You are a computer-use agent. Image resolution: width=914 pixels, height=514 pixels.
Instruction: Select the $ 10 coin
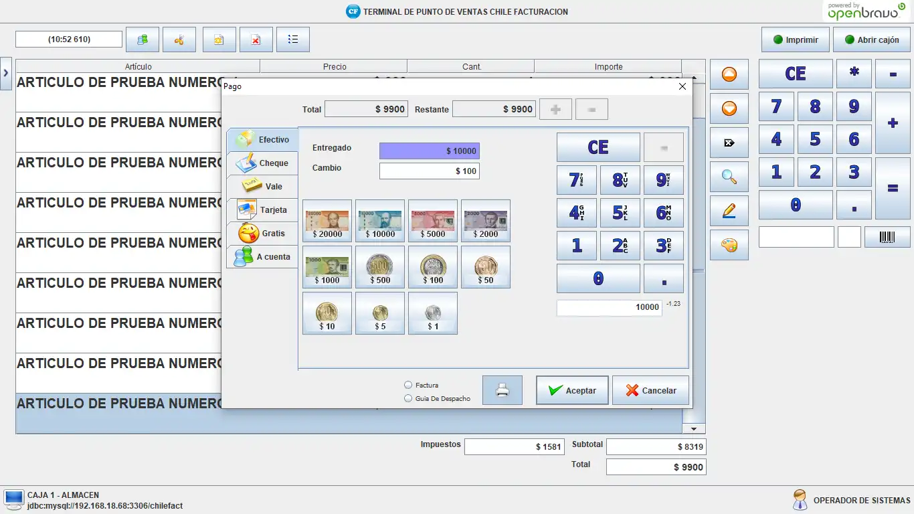(327, 313)
